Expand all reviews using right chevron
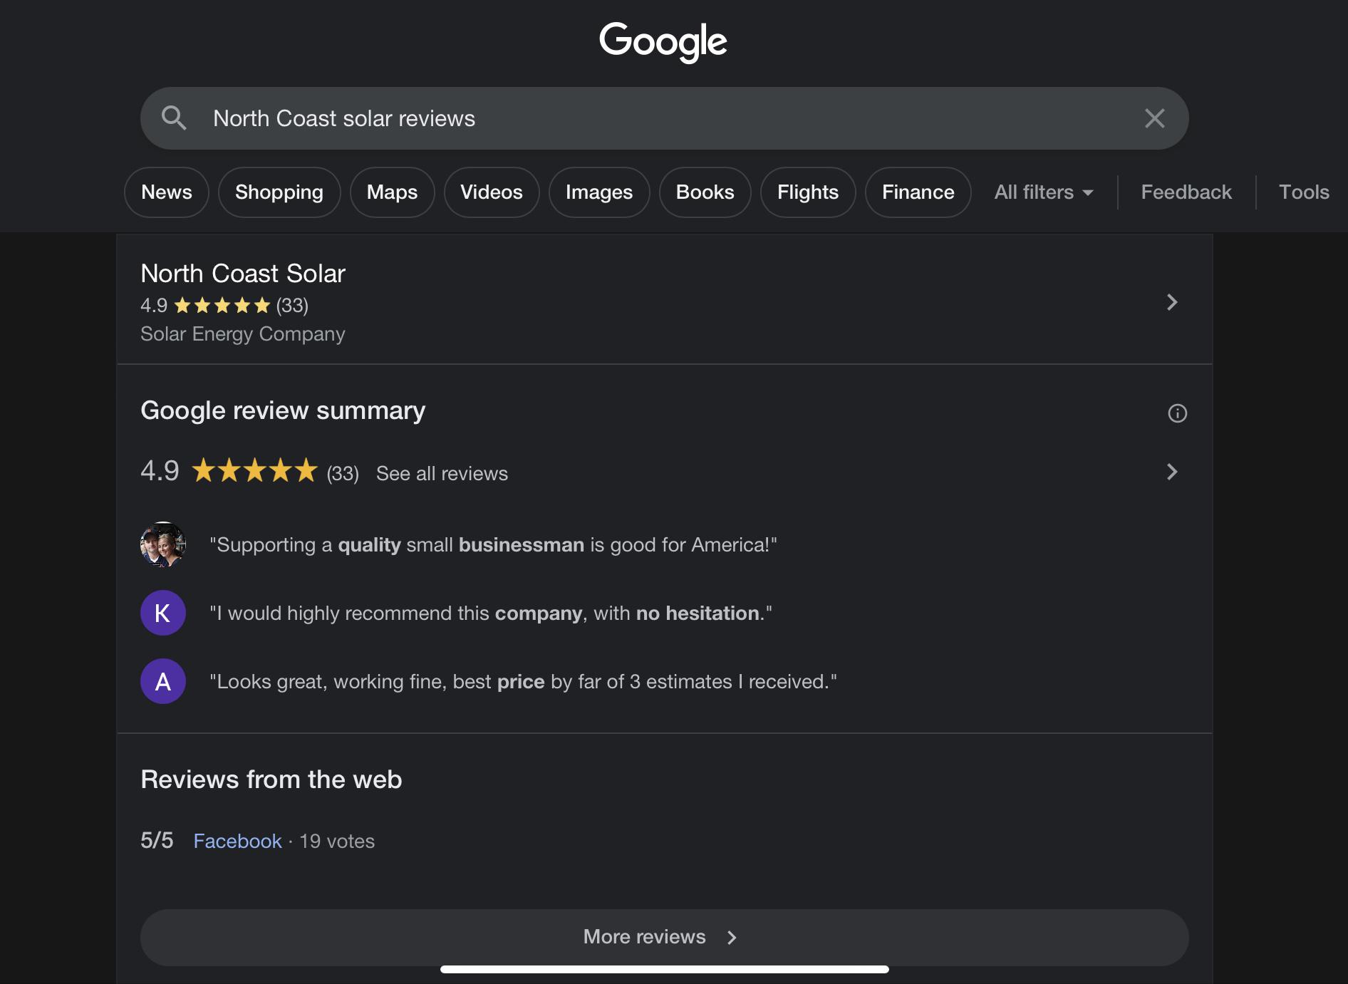 pyautogui.click(x=1172, y=472)
